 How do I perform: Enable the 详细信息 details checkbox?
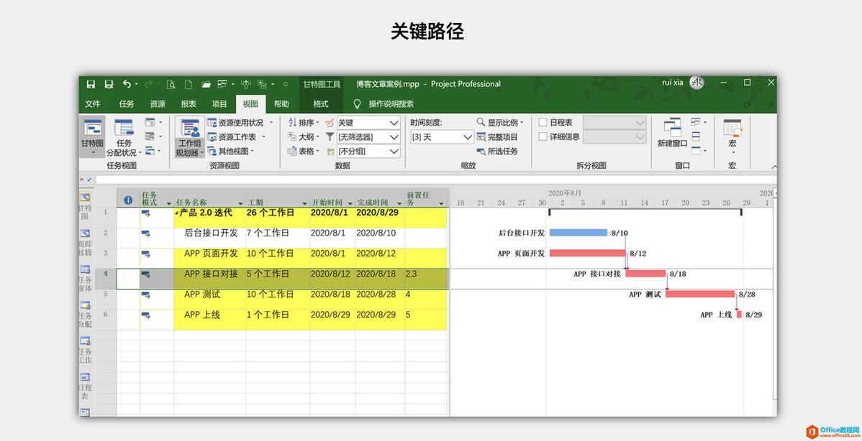[x=543, y=136]
